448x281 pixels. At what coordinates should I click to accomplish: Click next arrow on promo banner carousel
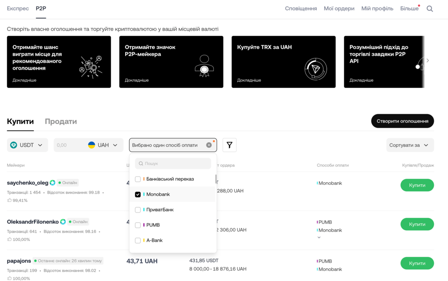click(x=427, y=61)
